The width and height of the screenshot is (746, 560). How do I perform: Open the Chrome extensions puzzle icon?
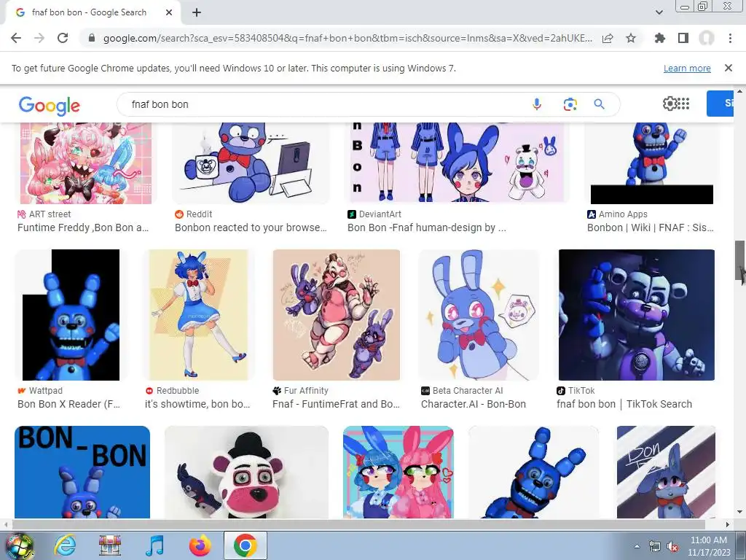click(659, 38)
